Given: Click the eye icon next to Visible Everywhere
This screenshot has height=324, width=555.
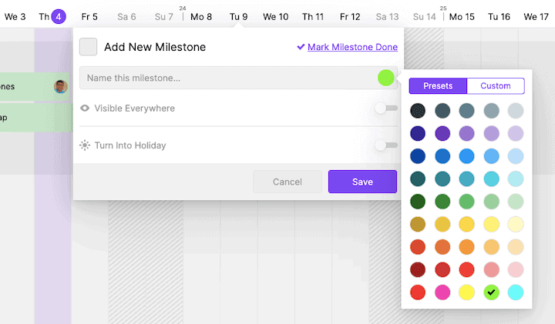Looking at the screenshot, I should coord(85,108).
